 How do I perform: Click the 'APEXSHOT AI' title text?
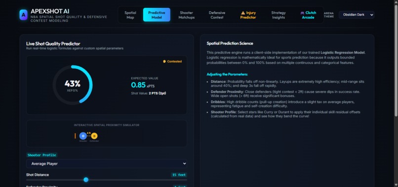click(x=50, y=11)
